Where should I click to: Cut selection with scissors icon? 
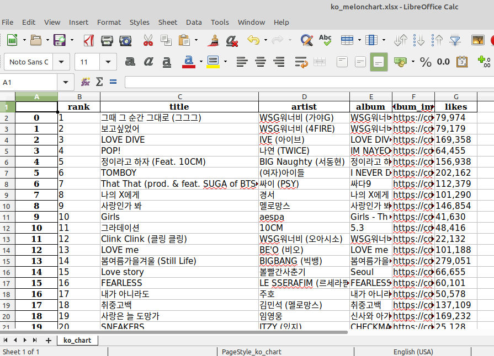click(148, 40)
